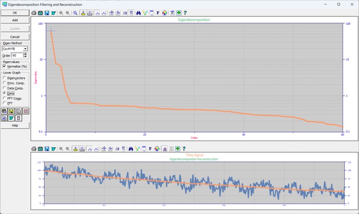
Task: Click the trash can icon in side panel
Action: (x=19, y=118)
